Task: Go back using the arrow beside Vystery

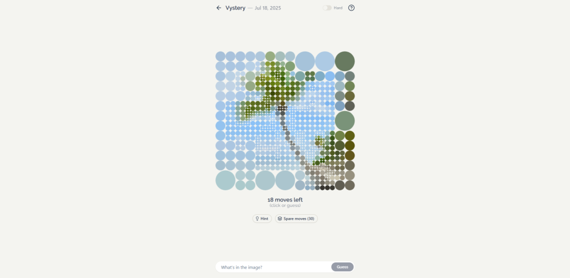Action: (x=218, y=8)
